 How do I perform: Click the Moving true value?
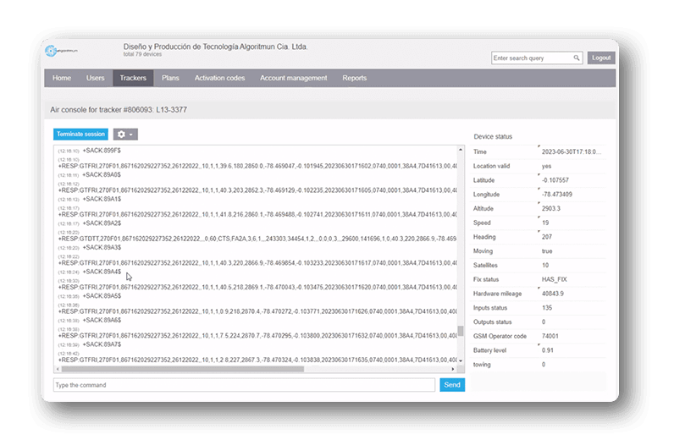(547, 251)
